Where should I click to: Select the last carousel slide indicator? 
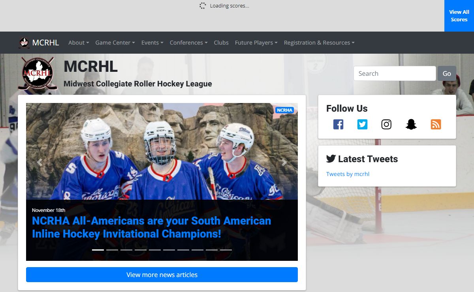pyautogui.click(x=226, y=250)
